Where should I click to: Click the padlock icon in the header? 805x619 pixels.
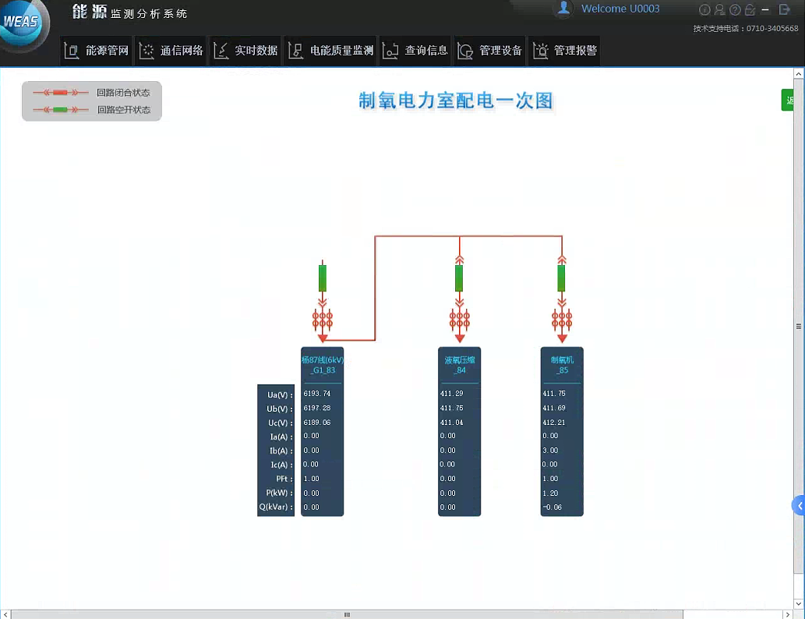tap(750, 10)
